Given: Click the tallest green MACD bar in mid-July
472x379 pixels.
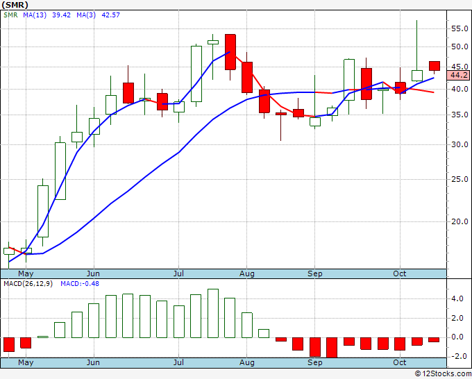Looking at the screenshot, I should point(213,313).
